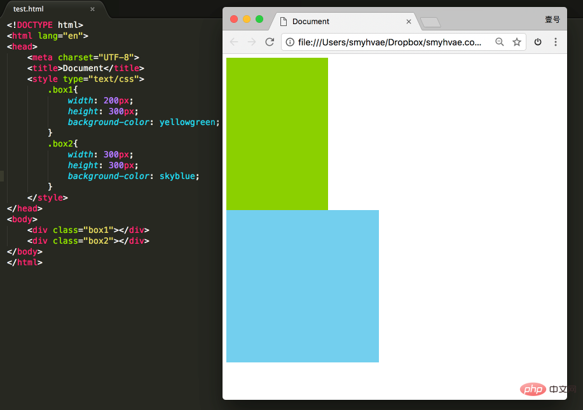Screen dimensions: 583x410
Task: Click the meta charset="UTF-8" line
Action: click(83, 57)
